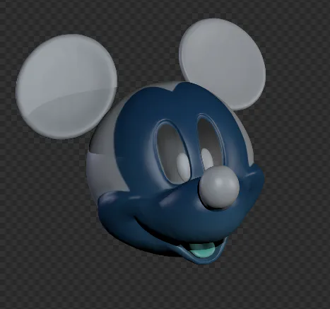This screenshot has width=330, height=309.
Task: Click the blue right cheek bulge
Action: 254,180
